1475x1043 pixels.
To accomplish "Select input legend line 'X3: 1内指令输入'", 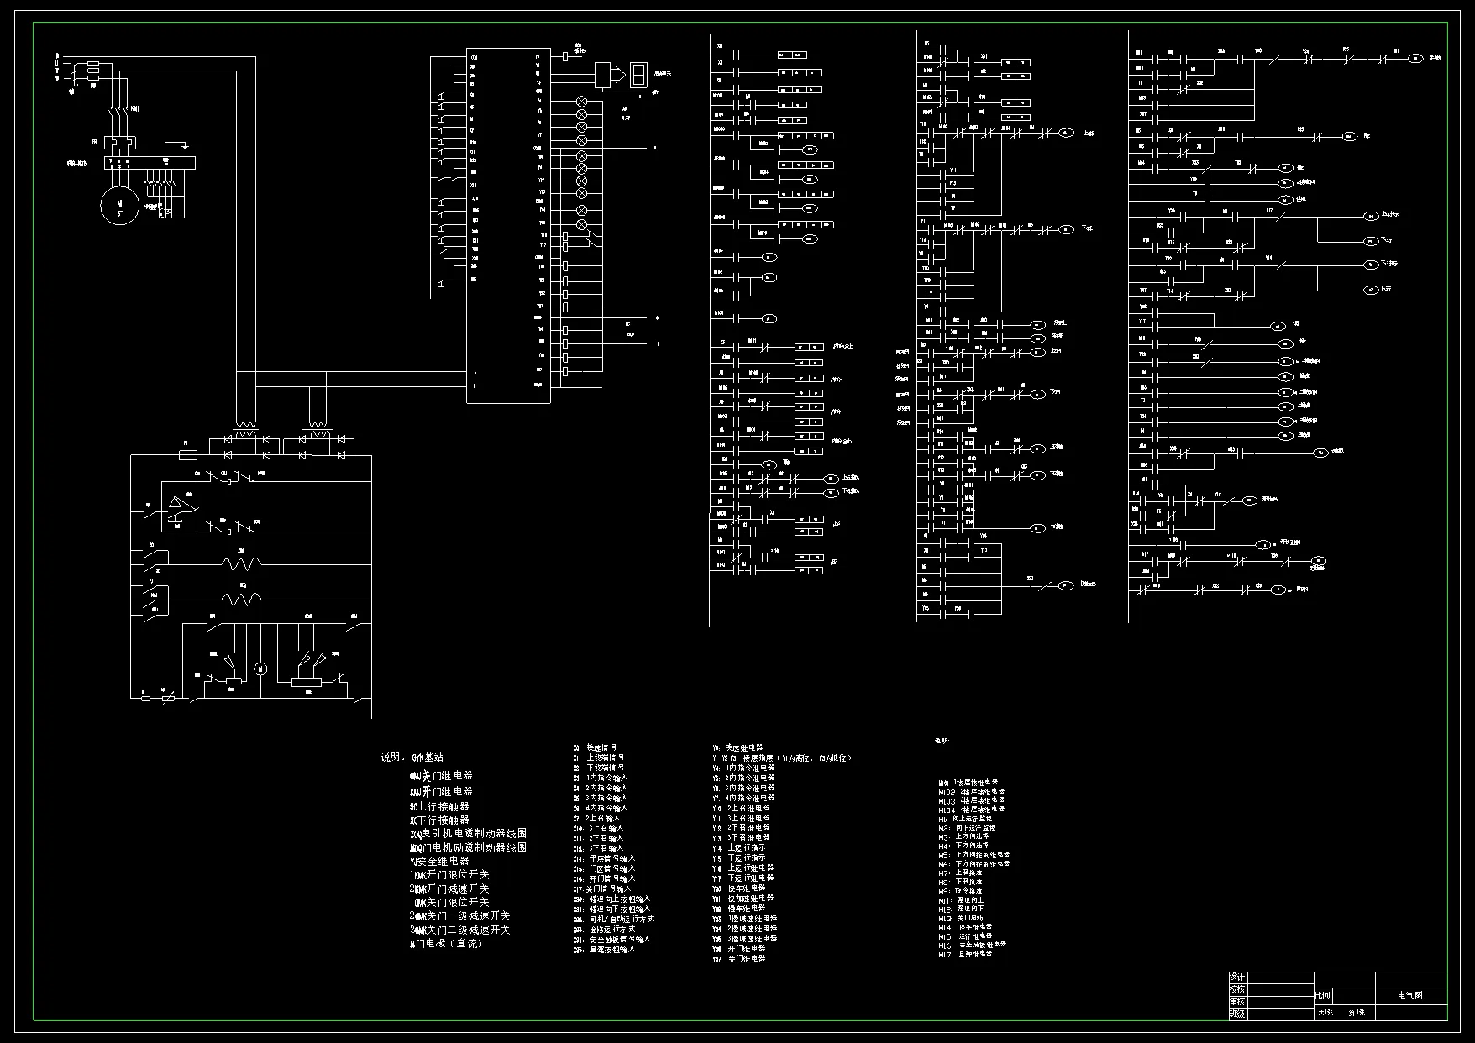I will [600, 778].
